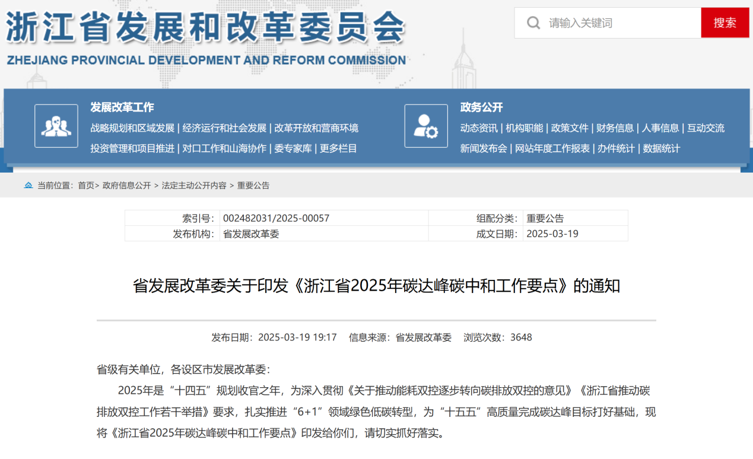This screenshot has height=459, width=753.
Task: Open the 政策文件 link
Action: click(570, 128)
